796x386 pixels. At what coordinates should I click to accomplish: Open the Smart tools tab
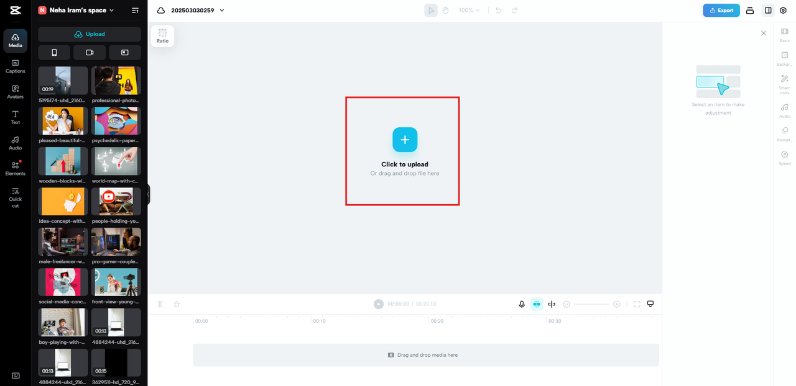[x=785, y=84]
